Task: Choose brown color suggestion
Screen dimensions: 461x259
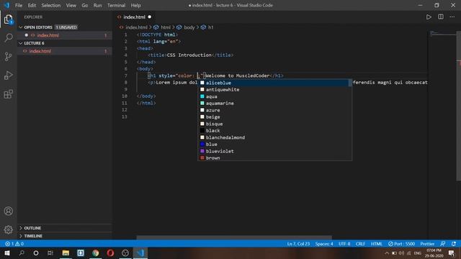Action: pyautogui.click(x=274, y=158)
